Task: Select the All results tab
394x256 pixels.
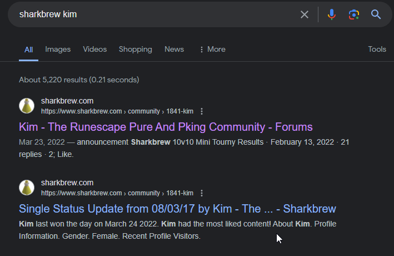Action: [x=29, y=50]
